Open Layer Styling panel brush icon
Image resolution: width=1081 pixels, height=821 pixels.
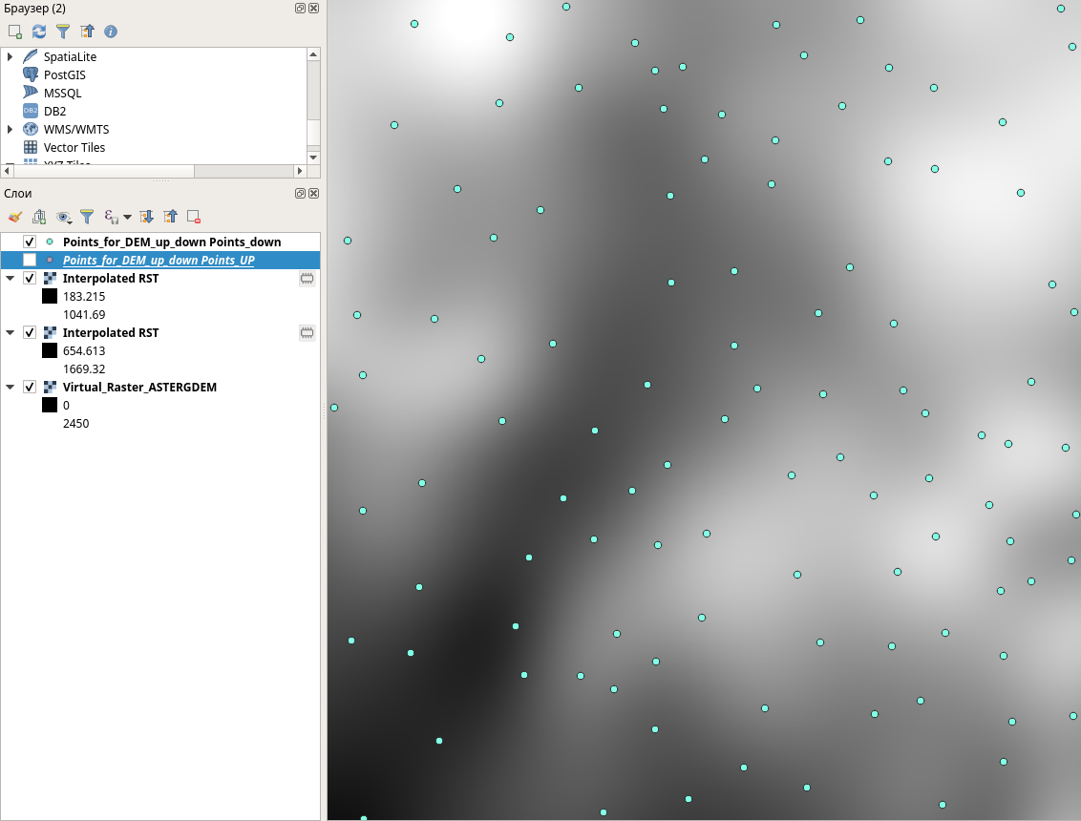point(14,217)
